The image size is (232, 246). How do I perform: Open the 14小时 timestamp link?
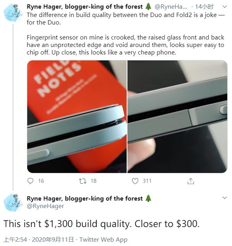pyautogui.click(x=204, y=7)
